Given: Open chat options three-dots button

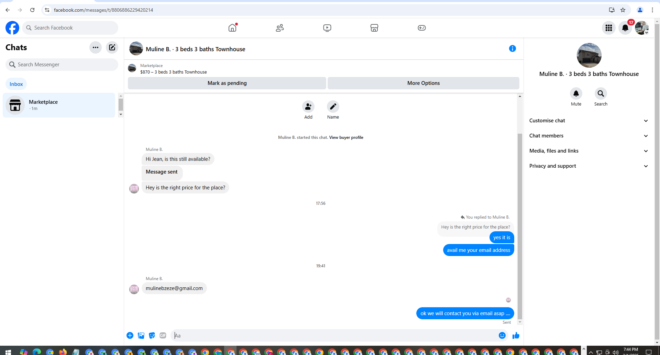Looking at the screenshot, I should click(96, 47).
